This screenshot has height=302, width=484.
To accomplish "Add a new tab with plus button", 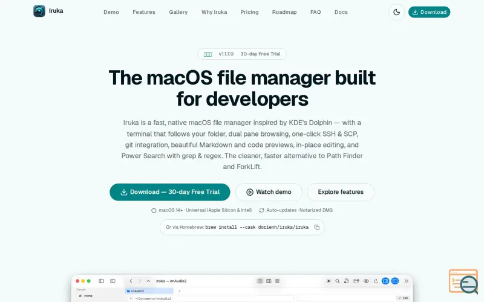I will 179,291.
